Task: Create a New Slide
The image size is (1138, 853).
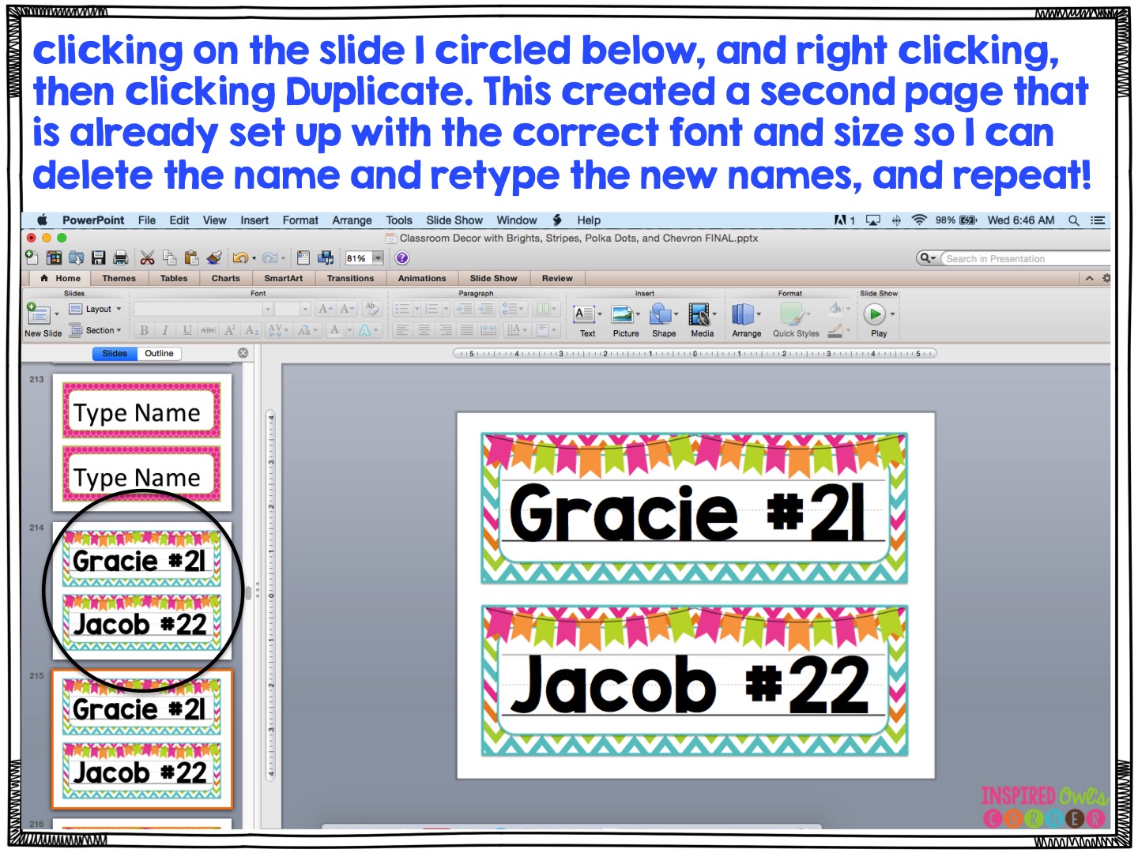Action: click(x=40, y=316)
